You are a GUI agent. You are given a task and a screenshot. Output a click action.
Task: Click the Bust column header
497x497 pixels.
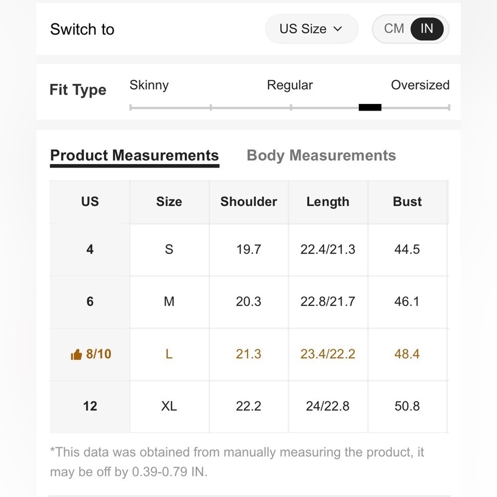(x=408, y=202)
